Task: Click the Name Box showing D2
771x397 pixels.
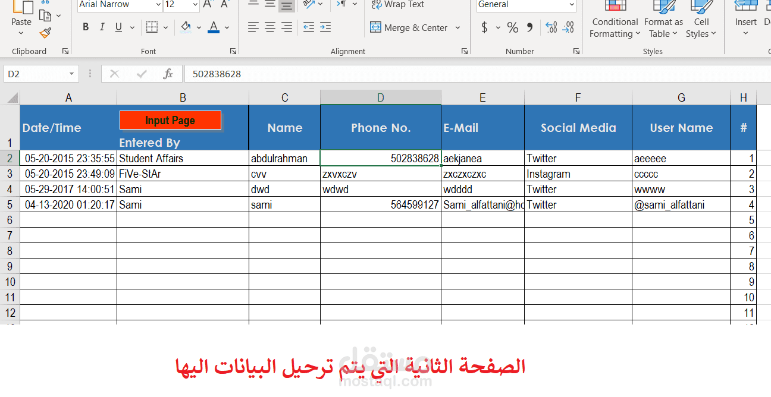Action: point(35,74)
